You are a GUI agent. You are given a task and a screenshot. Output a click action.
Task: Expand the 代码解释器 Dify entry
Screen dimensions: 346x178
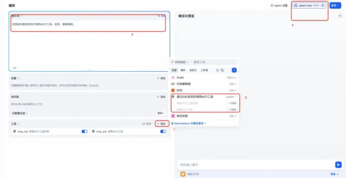(x=233, y=84)
